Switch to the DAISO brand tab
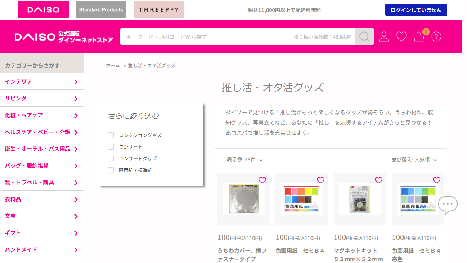This screenshot has width=467, height=263. (43, 10)
